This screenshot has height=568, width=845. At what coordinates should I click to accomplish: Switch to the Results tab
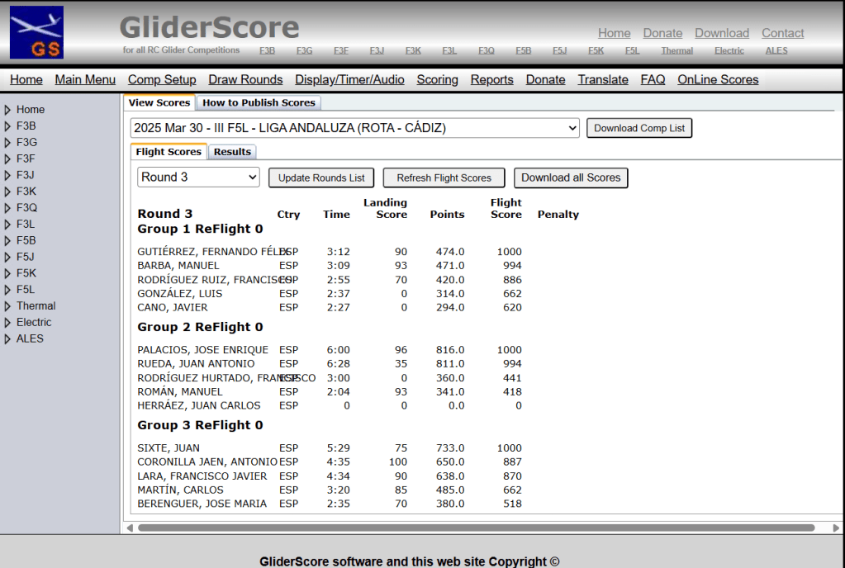(x=232, y=152)
